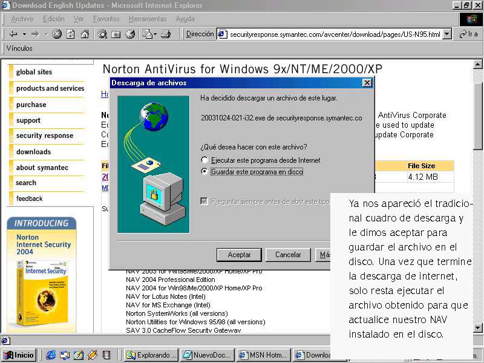Screen dimensions: 484x363
Task: Open the Archivo menu
Action: pyautogui.click(x=22, y=19)
